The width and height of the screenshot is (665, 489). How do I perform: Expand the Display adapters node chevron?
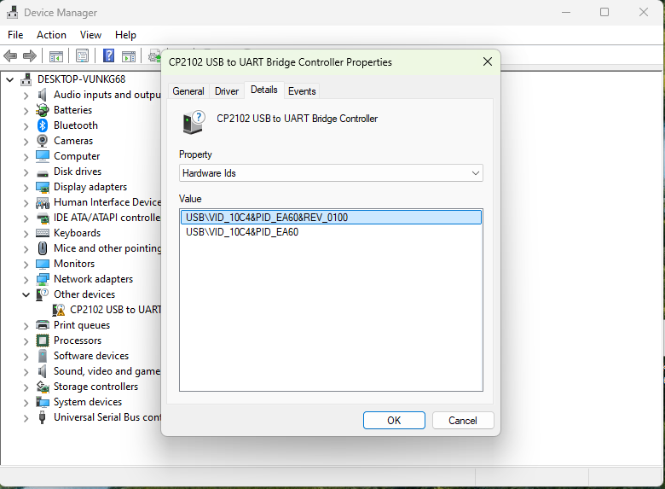coord(26,187)
